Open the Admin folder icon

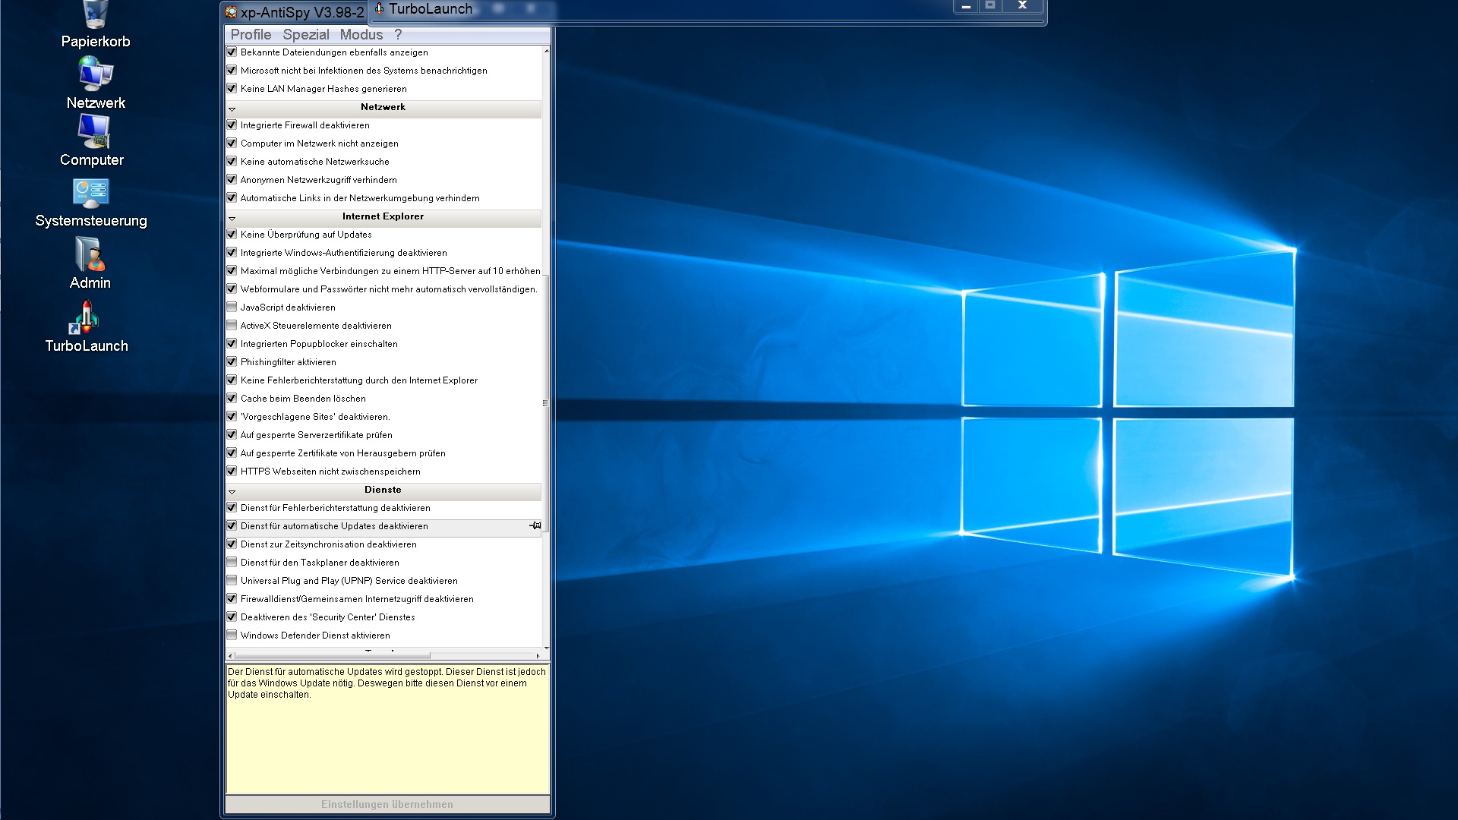(x=90, y=255)
